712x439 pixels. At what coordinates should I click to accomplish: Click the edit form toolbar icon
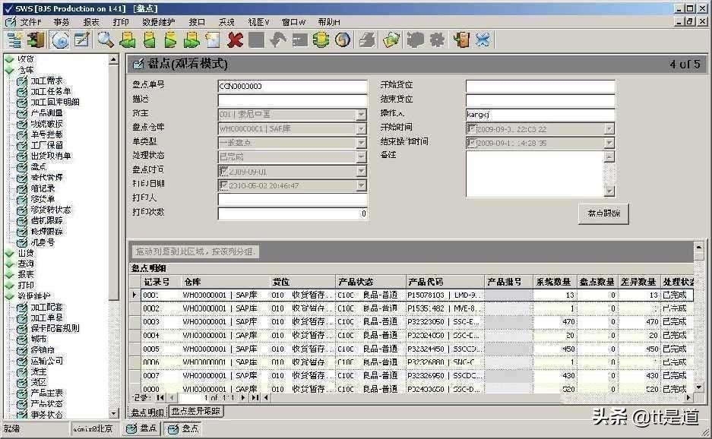coord(82,40)
